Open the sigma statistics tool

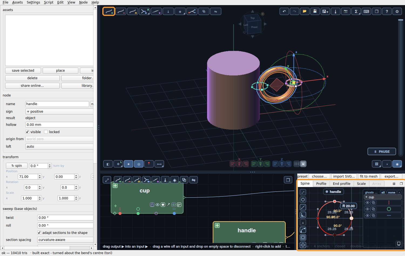(356, 11)
